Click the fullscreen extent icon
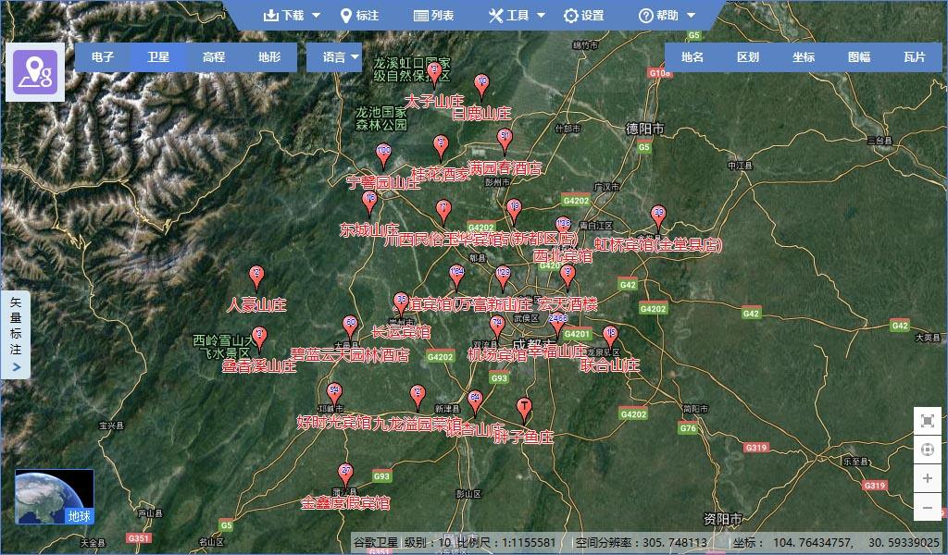 [928, 421]
